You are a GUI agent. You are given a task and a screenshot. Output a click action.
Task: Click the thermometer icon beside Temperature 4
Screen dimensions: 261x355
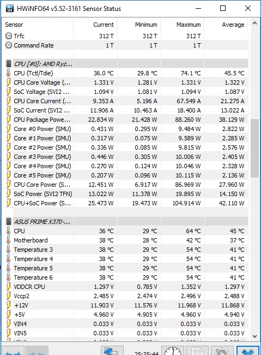coord(9,259)
